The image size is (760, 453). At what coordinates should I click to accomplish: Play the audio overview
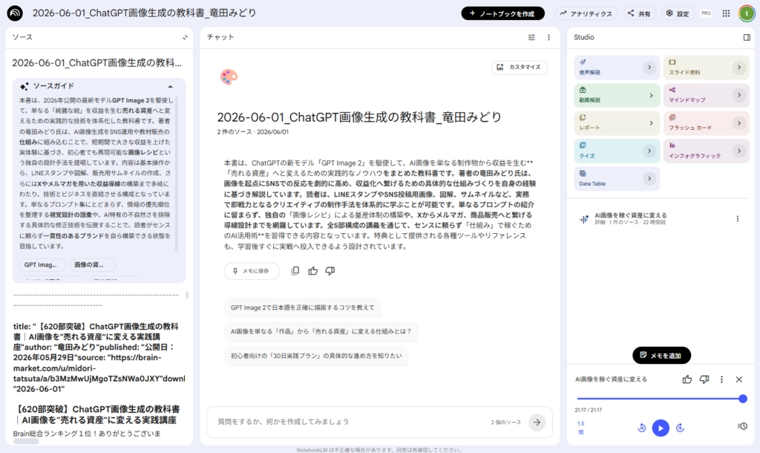[x=661, y=428]
